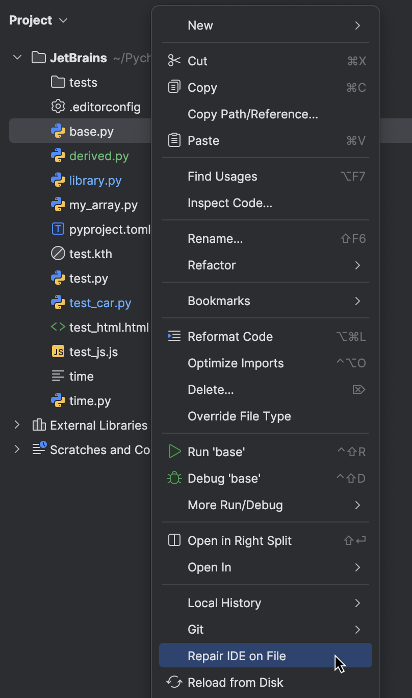Click the Debug 'base' bug icon
Viewport: 412px width, 698px height.
174,478
